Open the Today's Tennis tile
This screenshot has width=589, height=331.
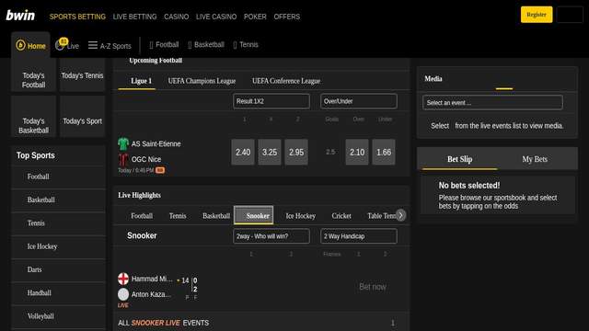tap(82, 75)
